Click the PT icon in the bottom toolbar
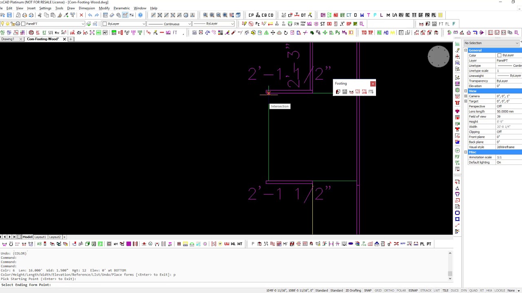 (x=429, y=244)
